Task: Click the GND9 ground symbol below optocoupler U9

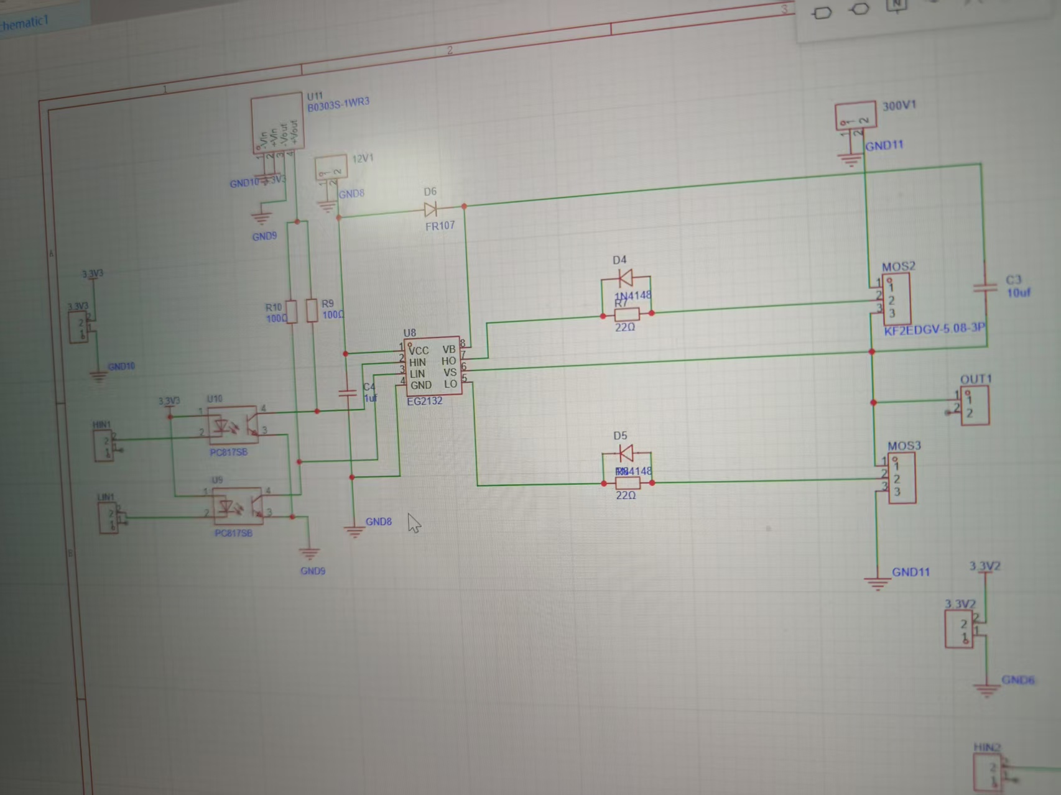Action: click(x=309, y=553)
